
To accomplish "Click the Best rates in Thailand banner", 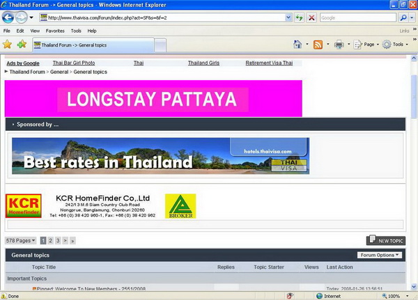I will [160, 156].
